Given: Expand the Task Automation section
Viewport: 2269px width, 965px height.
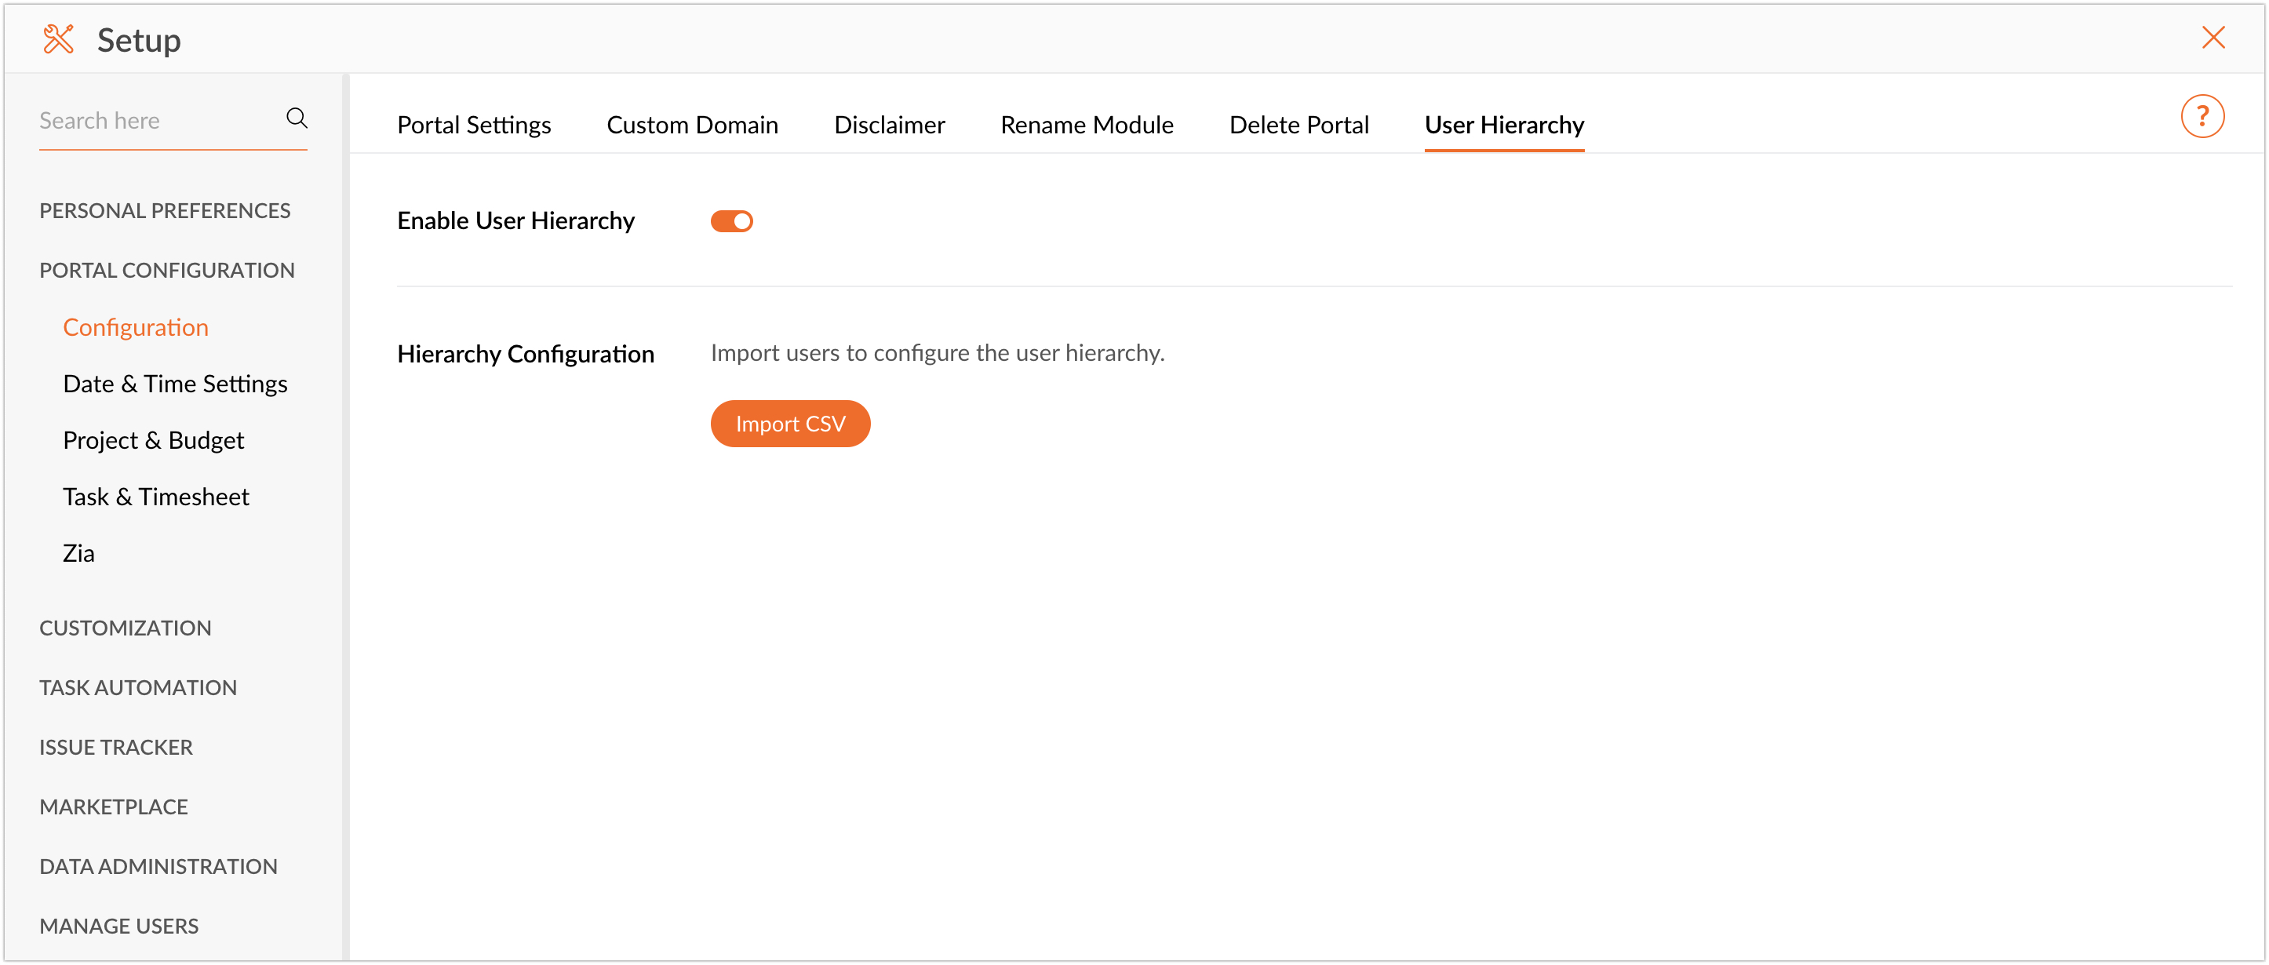Looking at the screenshot, I should (x=137, y=686).
